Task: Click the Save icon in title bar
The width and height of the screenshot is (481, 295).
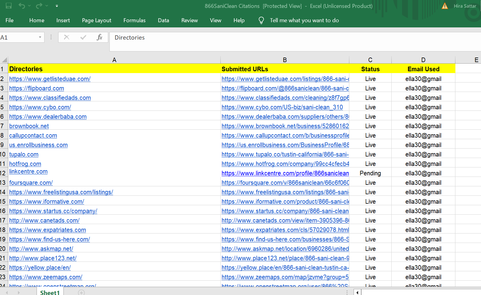Action: (x=9, y=6)
